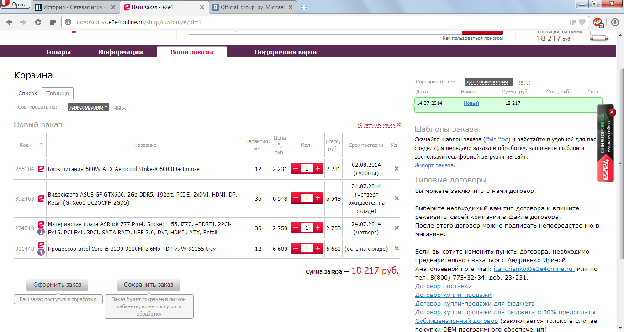Viewport: 624px width, 332px height.
Task: Download the xls order template
Action: click(491, 140)
